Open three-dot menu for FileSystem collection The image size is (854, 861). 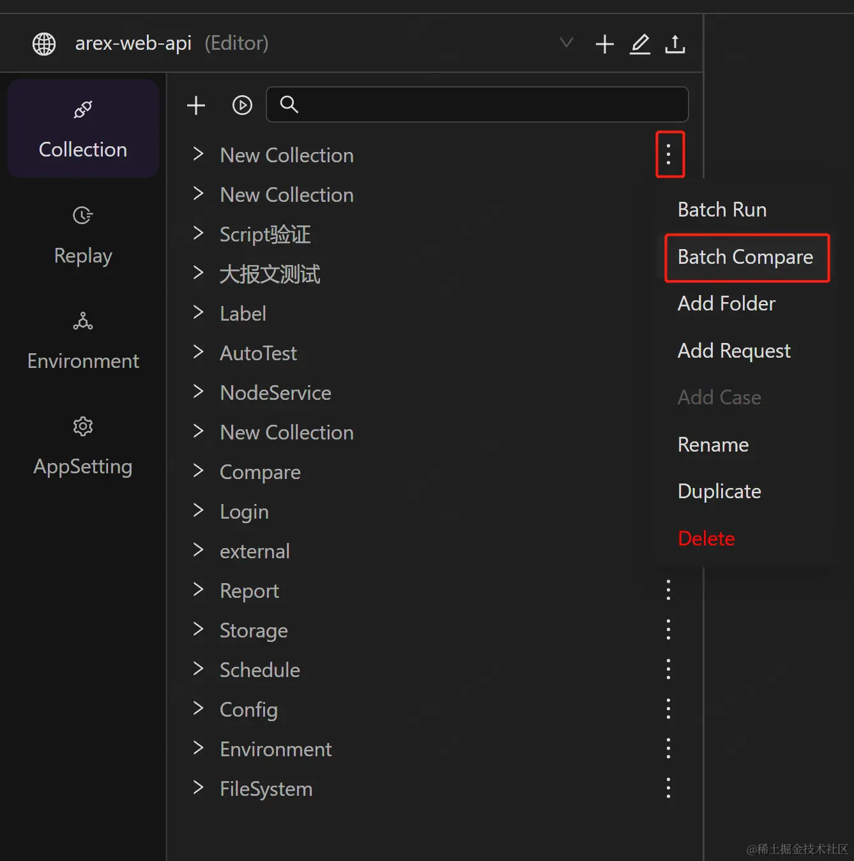coord(668,788)
